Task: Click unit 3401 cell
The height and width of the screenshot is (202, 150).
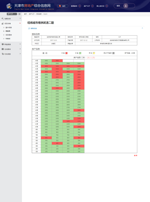Action: pos(46,61)
